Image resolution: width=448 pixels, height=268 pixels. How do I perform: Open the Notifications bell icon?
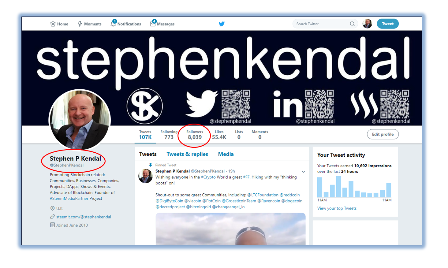tap(114, 23)
